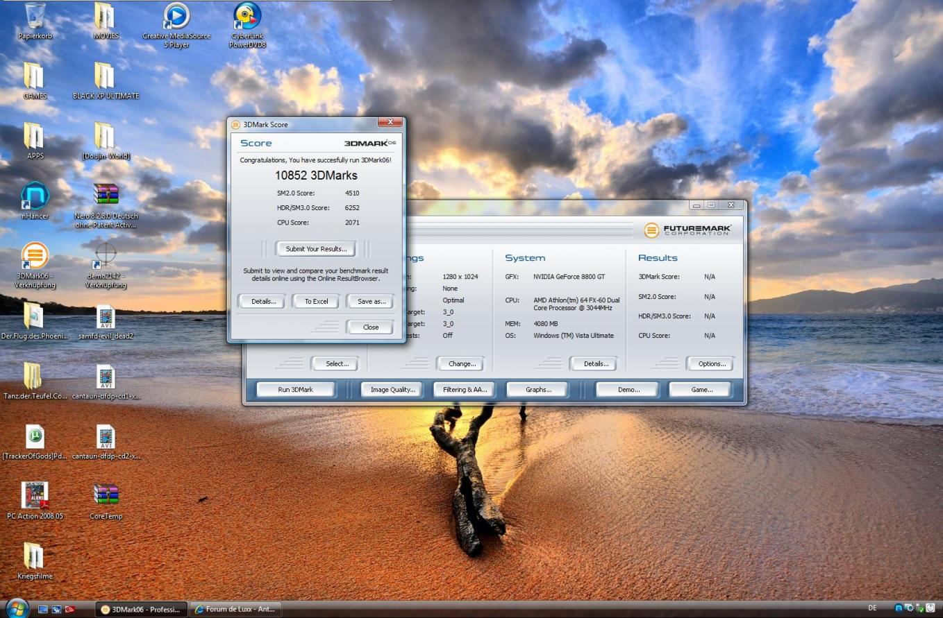Click NVIDIA GeForce 8800 GT text
This screenshot has height=618, width=943.
tap(569, 277)
